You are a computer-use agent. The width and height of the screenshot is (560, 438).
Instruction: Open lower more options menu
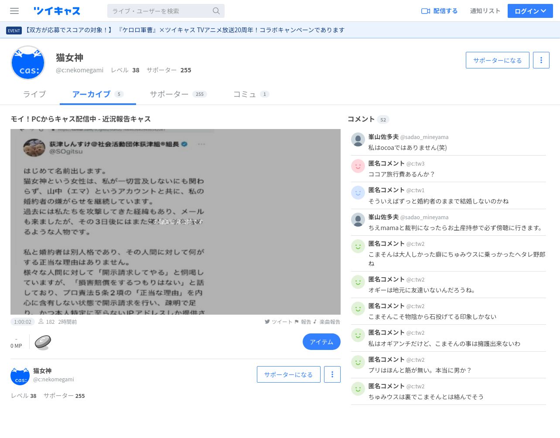tap(332, 374)
